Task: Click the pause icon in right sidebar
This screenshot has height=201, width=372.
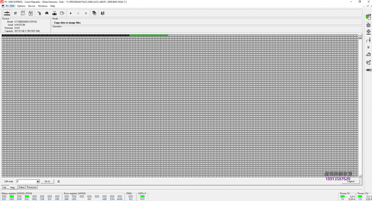Action: coord(368,47)
